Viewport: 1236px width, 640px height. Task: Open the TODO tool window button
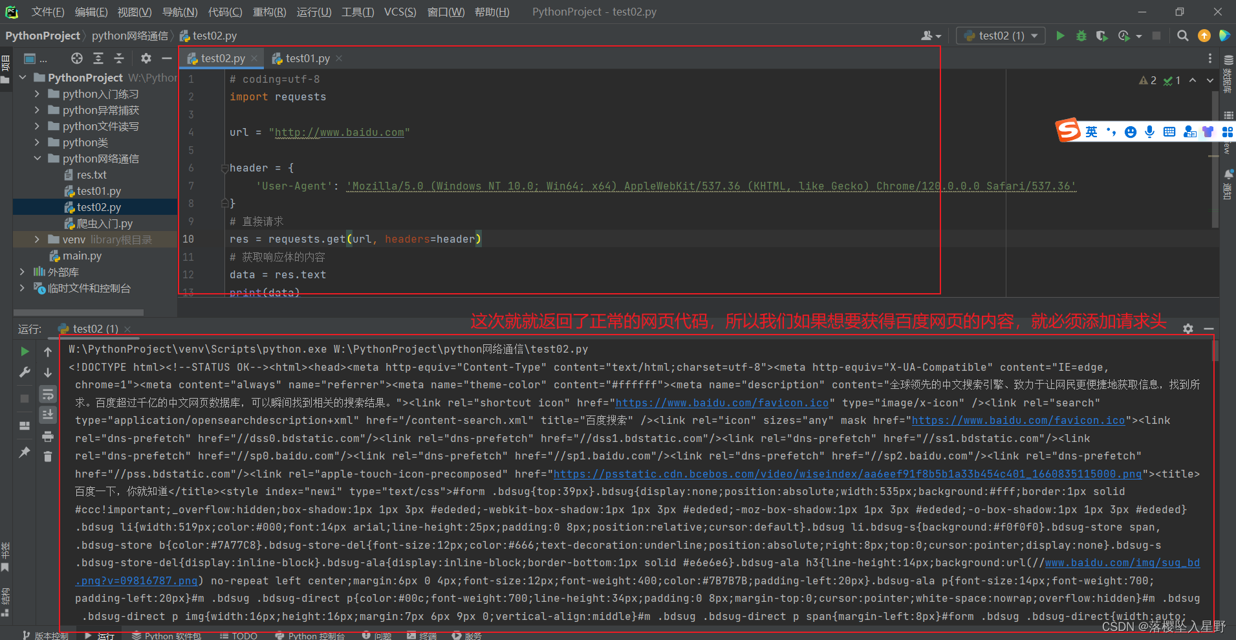238,635
